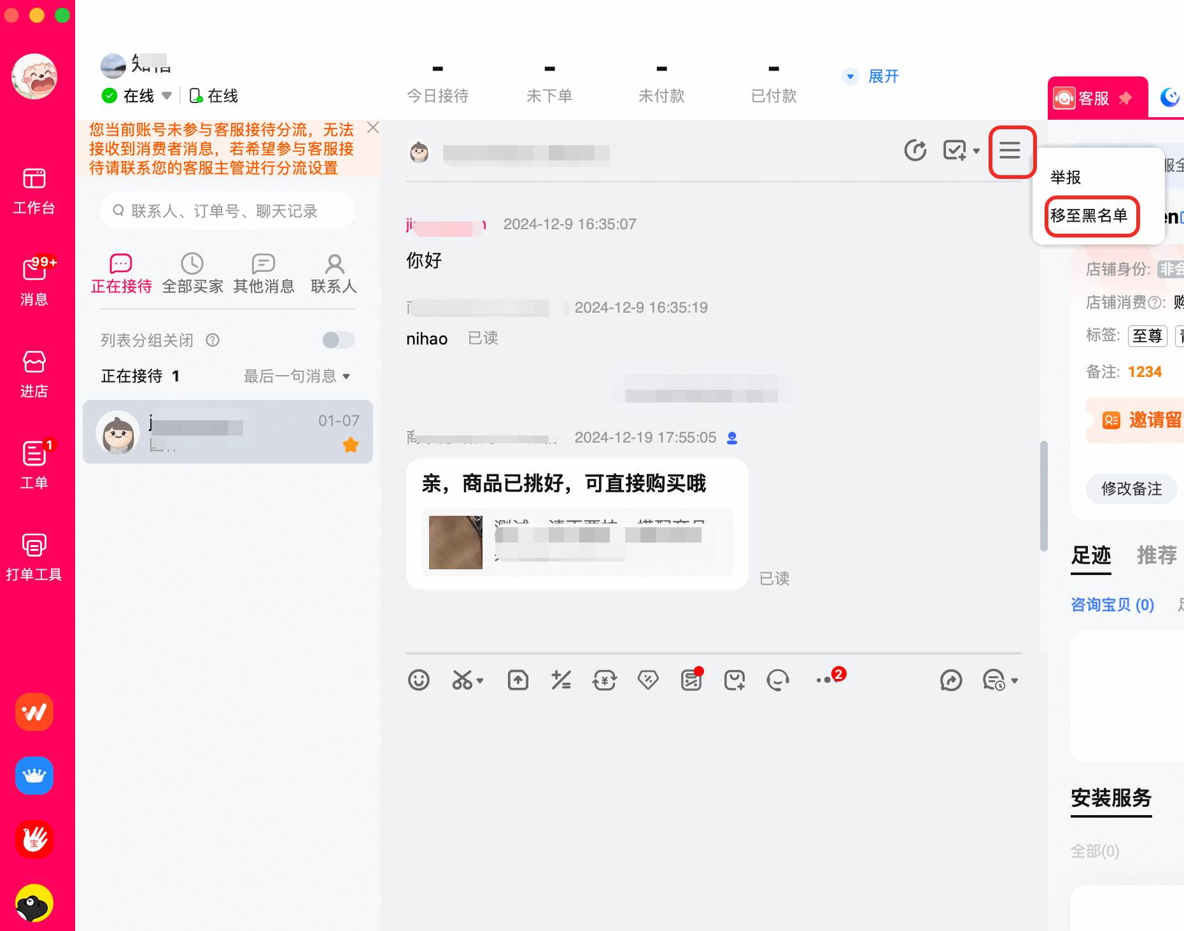
Task: Click the yen refund icon in toolbar
Action: click(605, 680)
